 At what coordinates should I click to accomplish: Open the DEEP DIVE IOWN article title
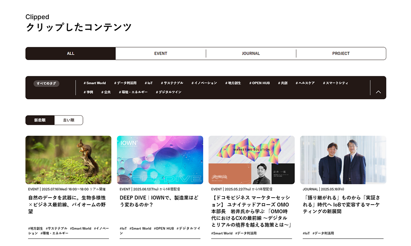(159, 201)
